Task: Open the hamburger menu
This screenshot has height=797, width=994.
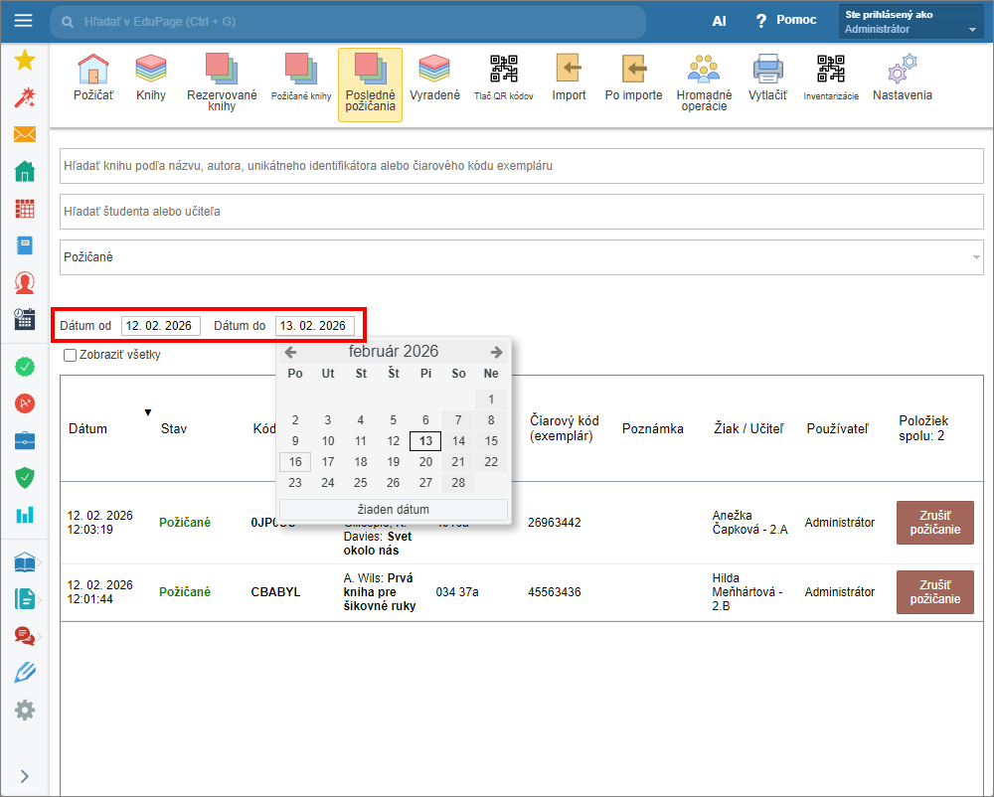Action: coord(23,21)
